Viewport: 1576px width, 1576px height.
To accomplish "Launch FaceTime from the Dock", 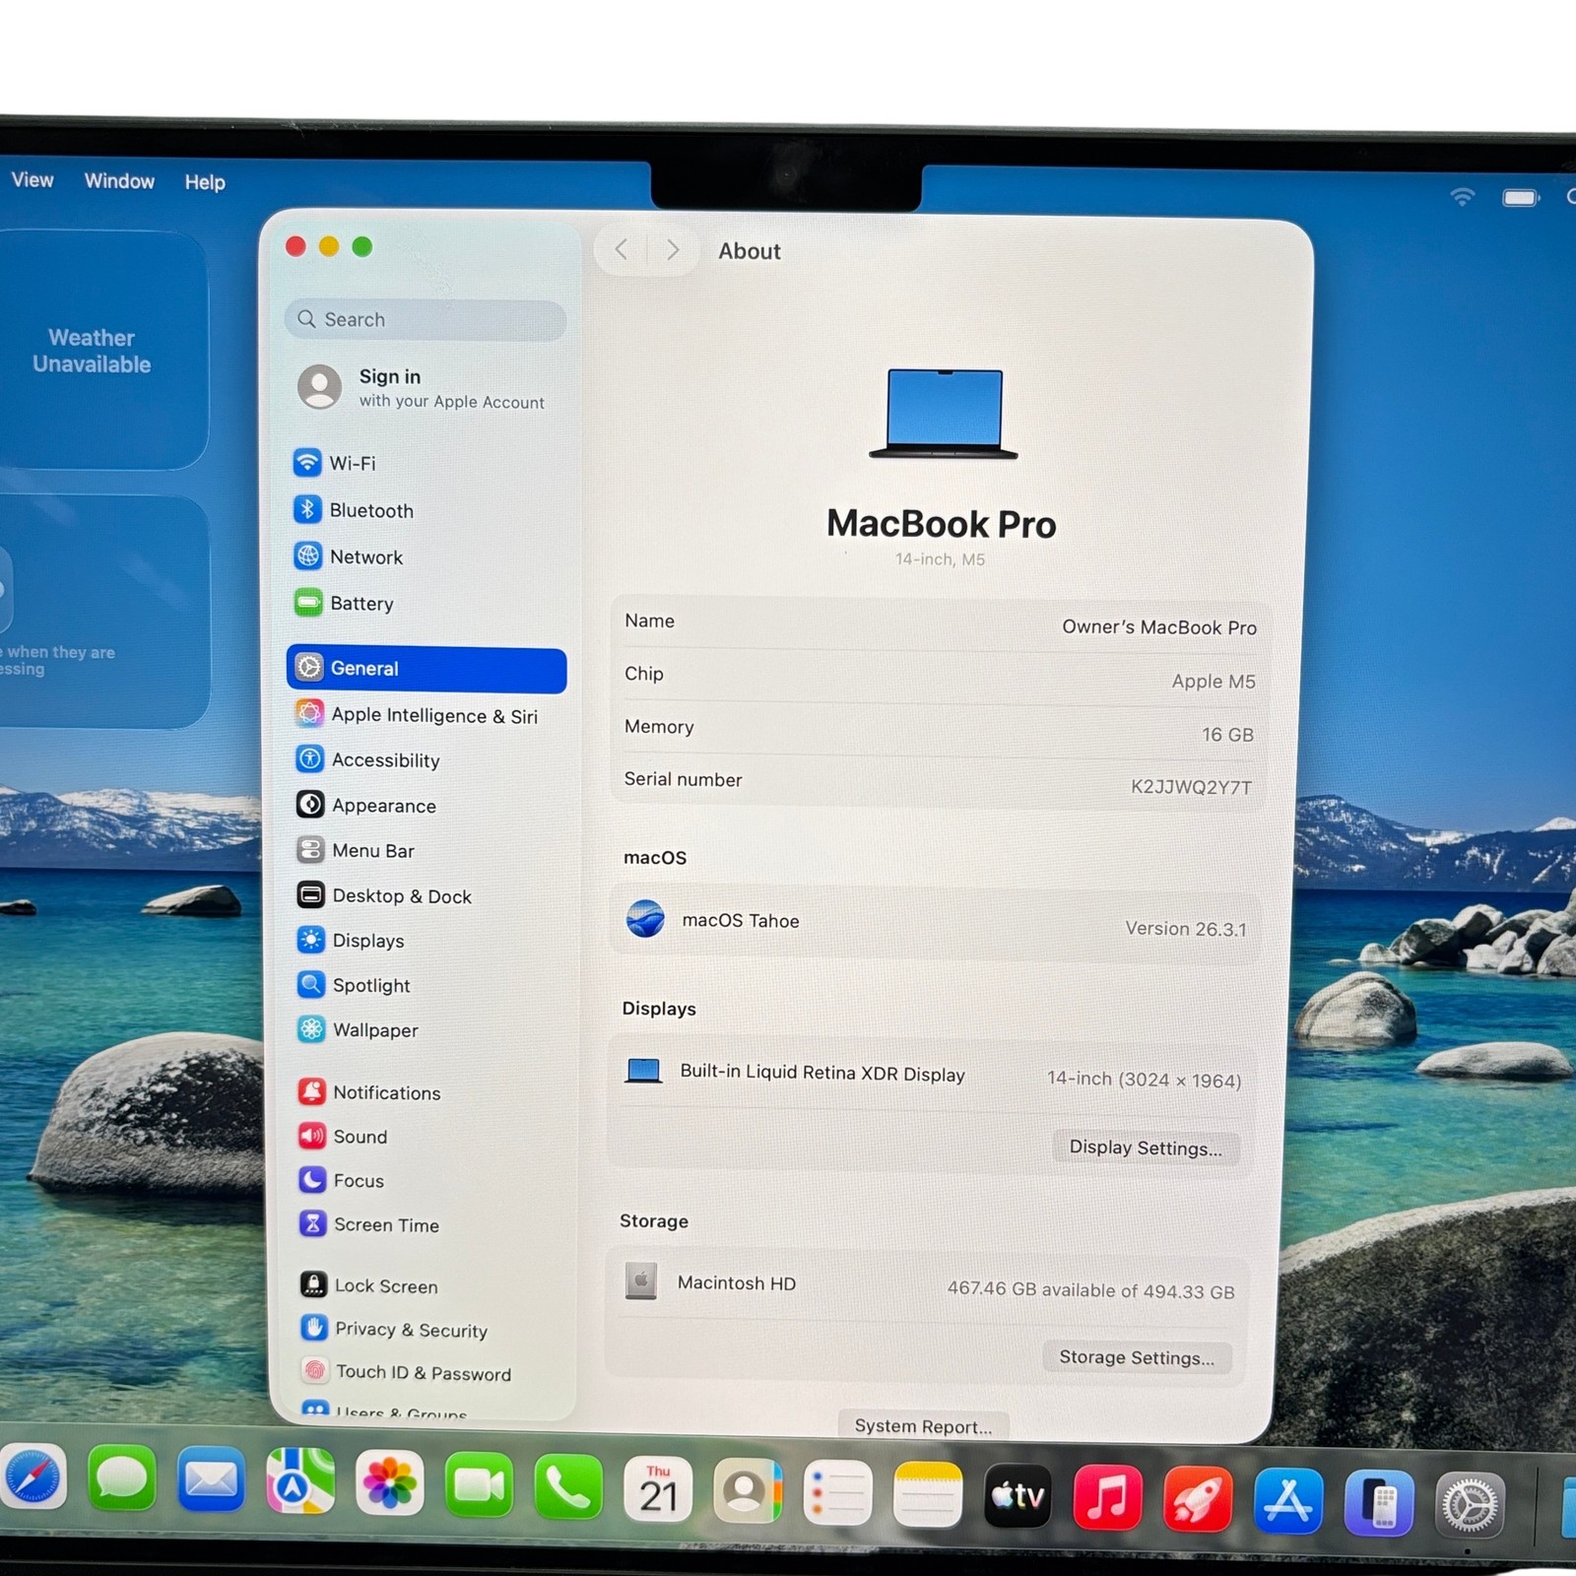I will [479, 1485].
